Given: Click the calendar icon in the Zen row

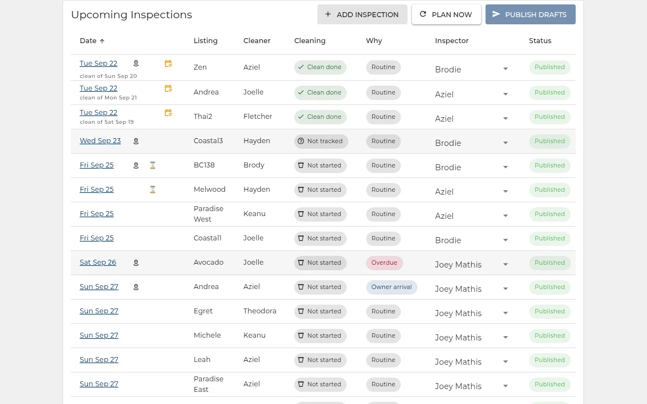Looking at the screenshot, I should tap(168, 64).
